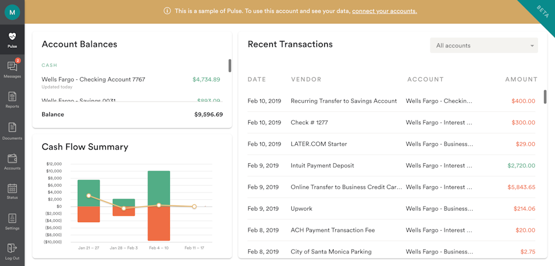555x266 pixels.
Task: Click the user avatar M
Action: tap(12, 12)
